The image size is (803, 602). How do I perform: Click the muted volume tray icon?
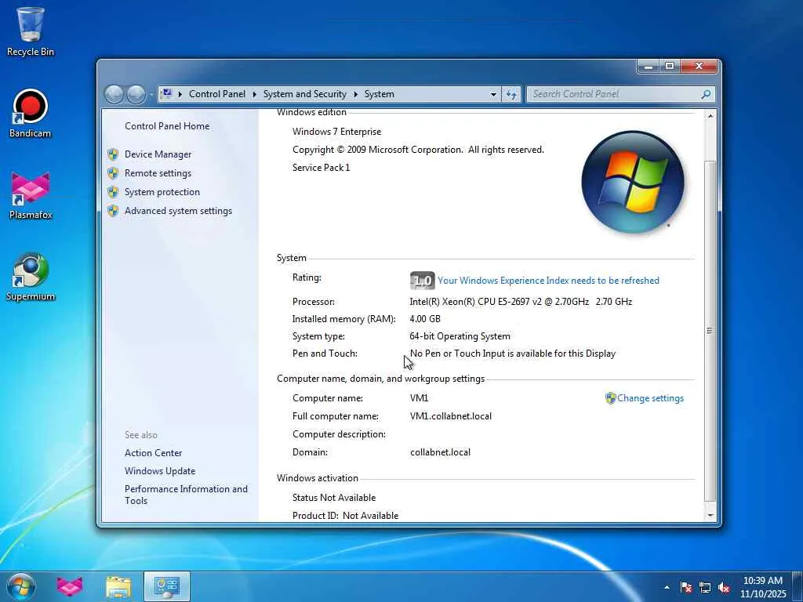click(x=724, y=587)
